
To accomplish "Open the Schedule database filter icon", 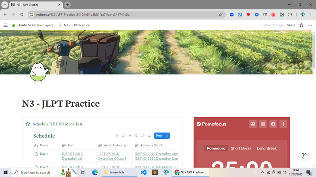I will 117,136.
